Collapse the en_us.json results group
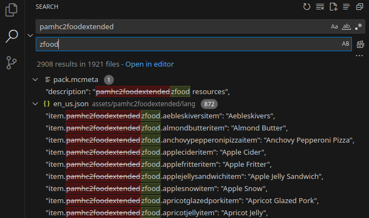 click(35, 104)
